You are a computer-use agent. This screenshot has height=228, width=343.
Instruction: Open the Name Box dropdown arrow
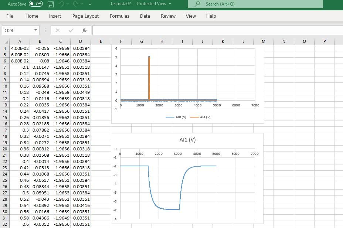coord(35,30)
